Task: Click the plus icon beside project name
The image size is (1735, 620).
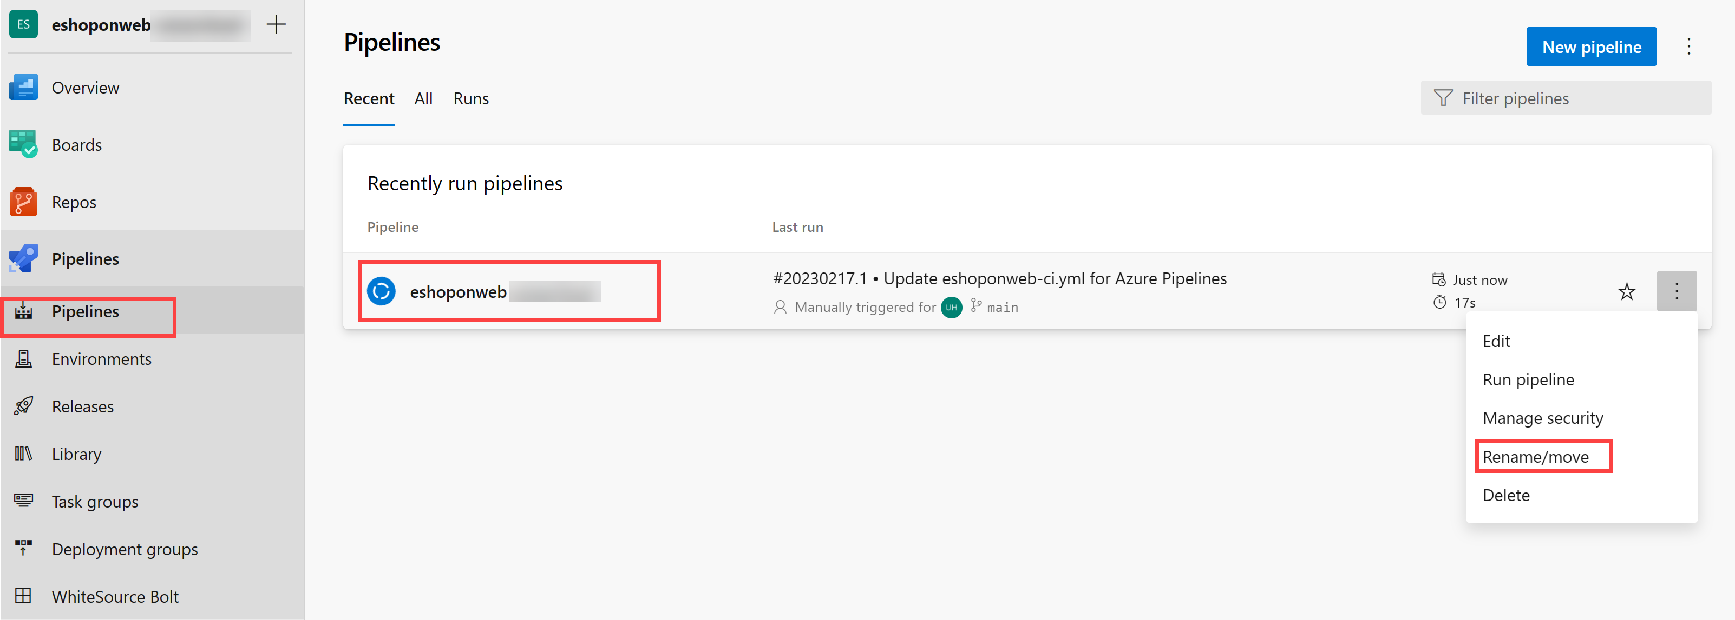Action: click(x=276, y=25)
